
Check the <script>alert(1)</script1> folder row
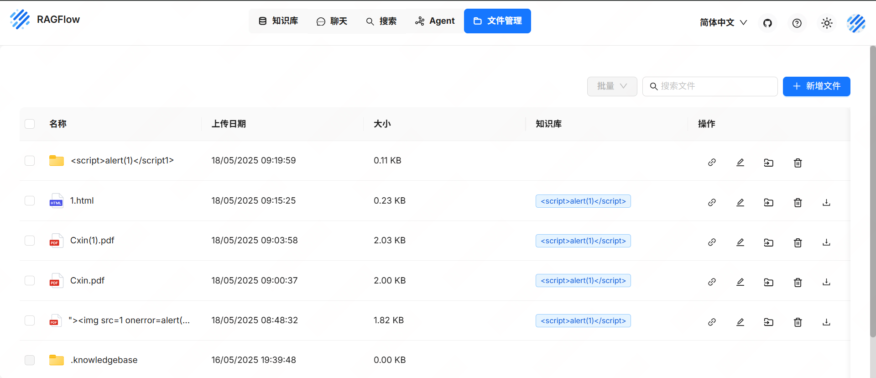(30, 161)
